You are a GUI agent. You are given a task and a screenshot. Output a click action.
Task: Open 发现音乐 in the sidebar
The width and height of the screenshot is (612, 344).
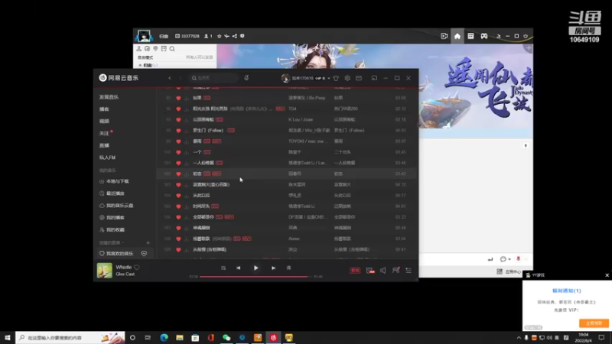[x=109, y=97]
